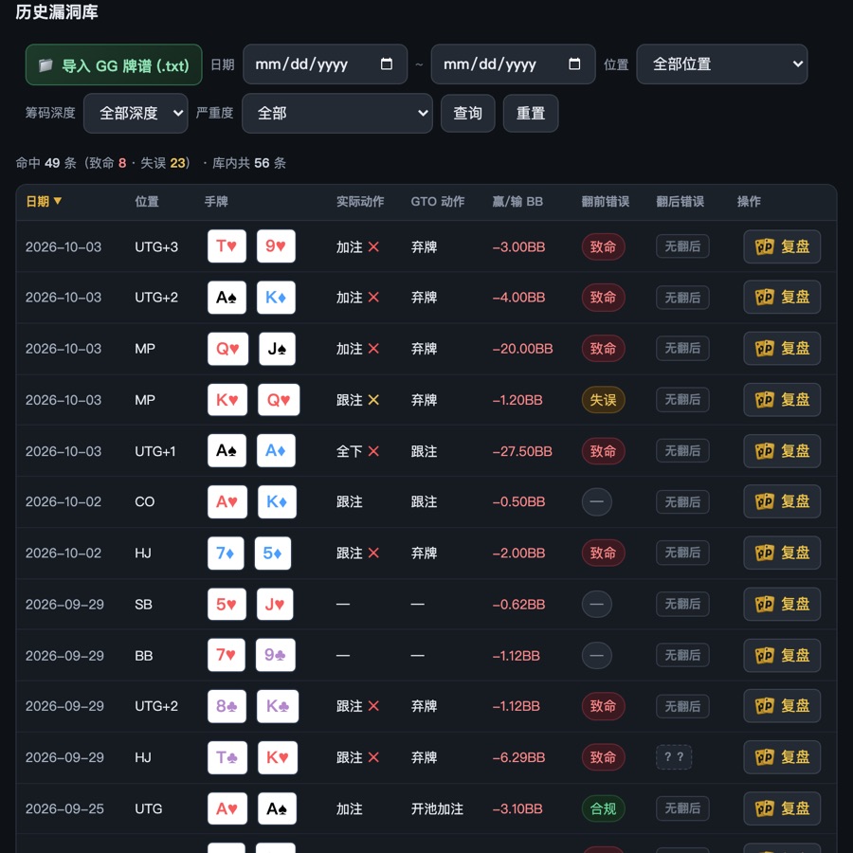The width and height of the screenshot is (853, 853).
Task: Open 复盘 review for the A♥ A♠ hand
Action: (782, 808)
